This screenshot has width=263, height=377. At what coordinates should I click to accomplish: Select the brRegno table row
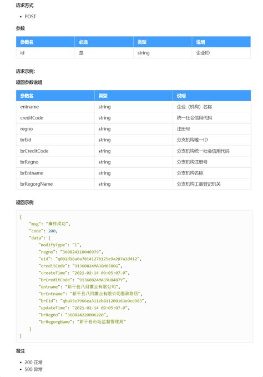pos(133,162)
